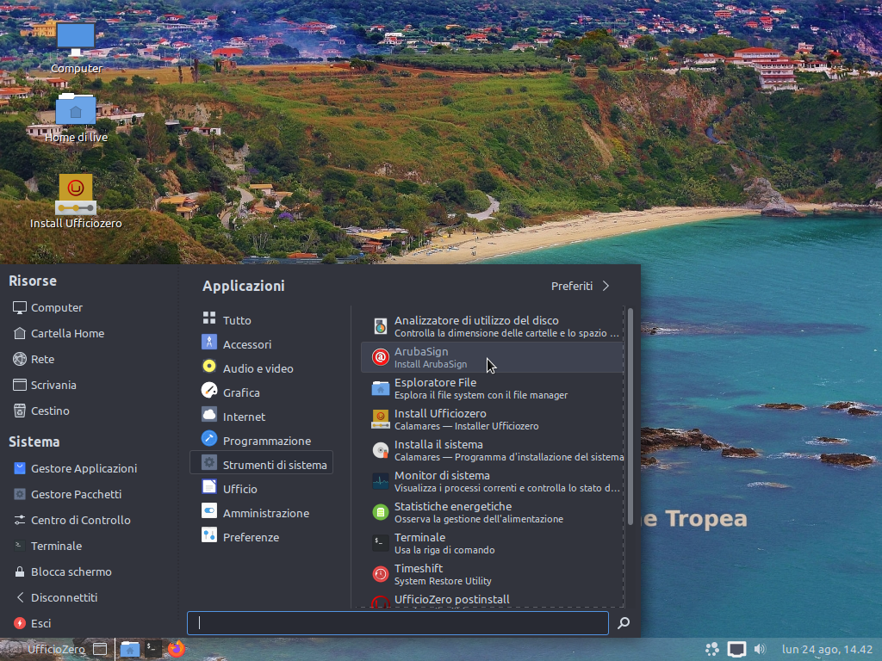Viewport: 882px width, 661px height.
Task: Show all apps via Tutto category
Action: (x=237, y=320)
